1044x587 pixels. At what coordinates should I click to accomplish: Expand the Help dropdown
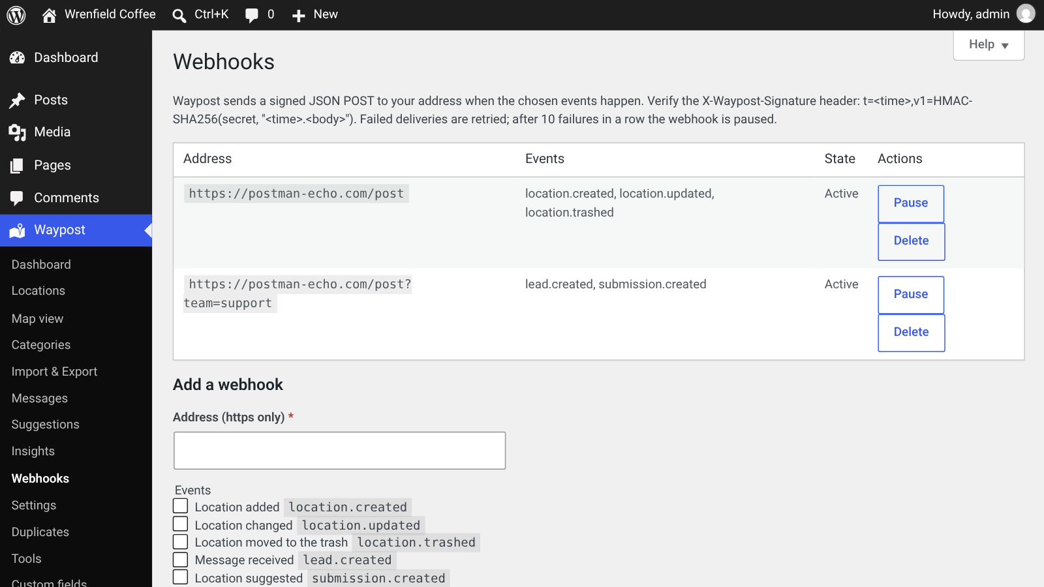point(989,45)
